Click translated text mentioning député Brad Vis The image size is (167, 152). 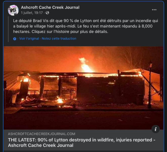coord(85,26)
